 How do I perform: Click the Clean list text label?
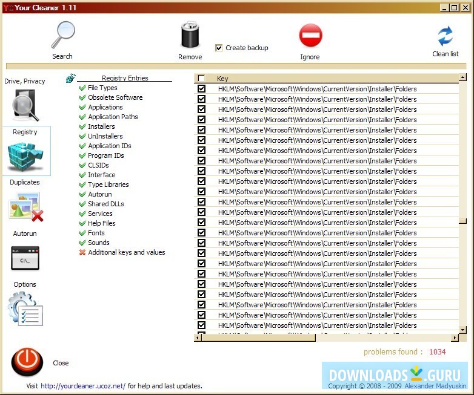(446, 54)
